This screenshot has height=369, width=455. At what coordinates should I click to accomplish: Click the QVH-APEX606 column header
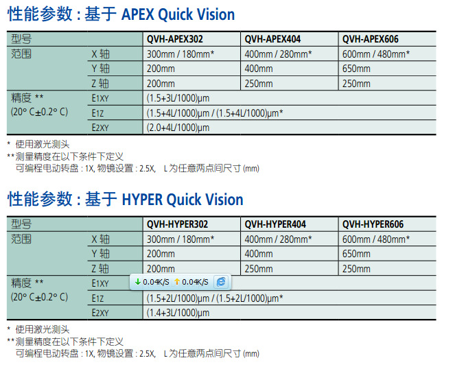click(370, 39)
